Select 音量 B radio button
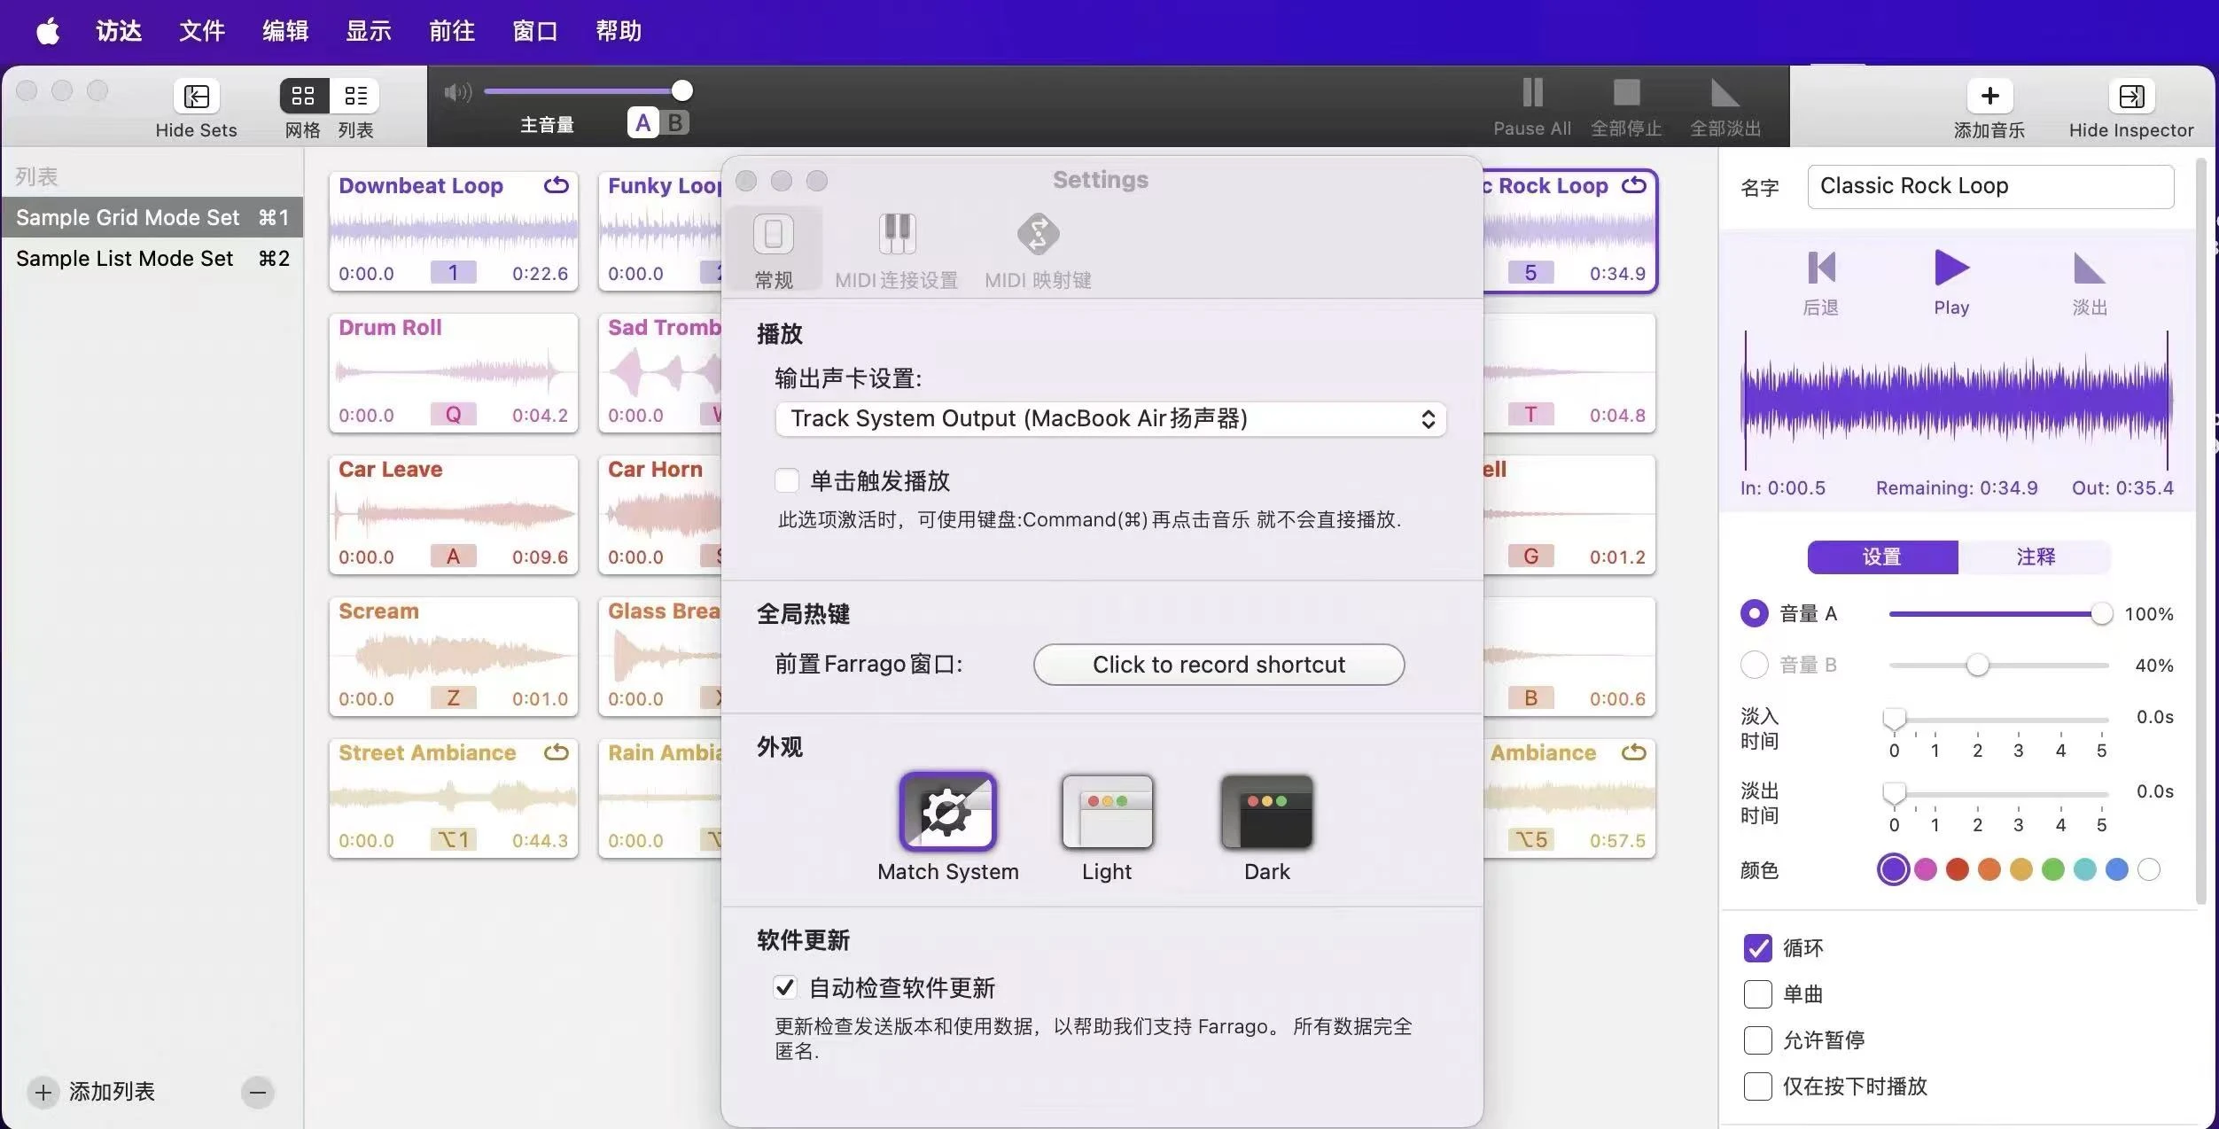This screenshot has width=2219, height=1129. tap(1754, 665)
